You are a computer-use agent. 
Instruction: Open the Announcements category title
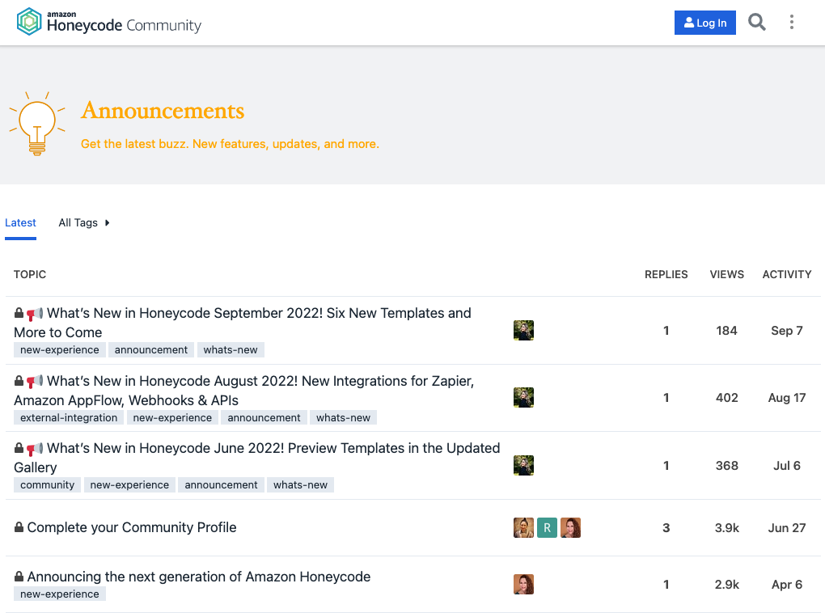click(x=163, y=111)
